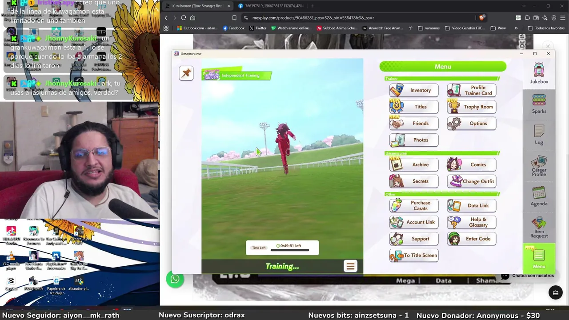Open the browser tab search dropdown
This screenshot has width=569, height=320.
point(523,6)
